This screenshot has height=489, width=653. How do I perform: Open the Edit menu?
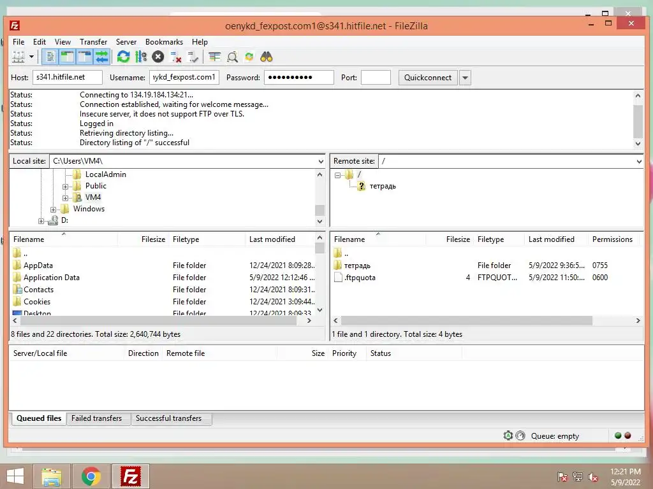(x=40, y=41)
